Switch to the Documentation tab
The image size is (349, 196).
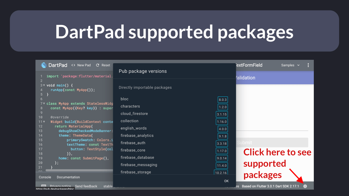pos(68,177)
